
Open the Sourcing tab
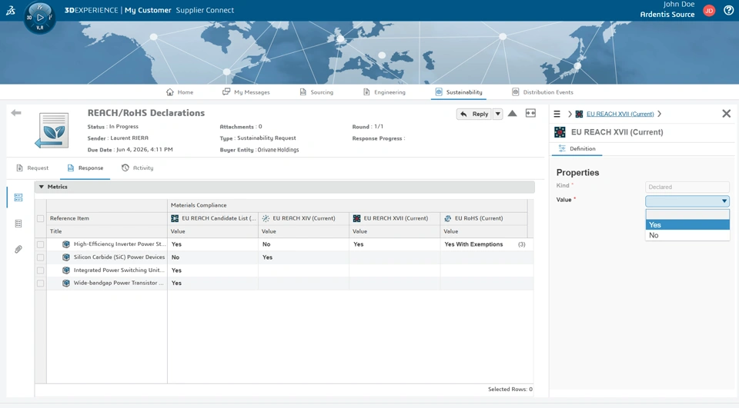tap(316, 92)
